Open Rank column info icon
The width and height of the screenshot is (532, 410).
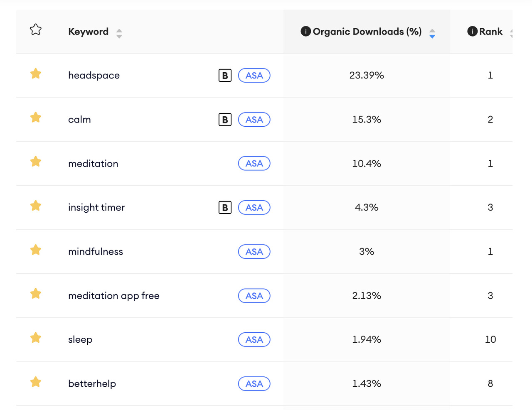coord(472,31)
